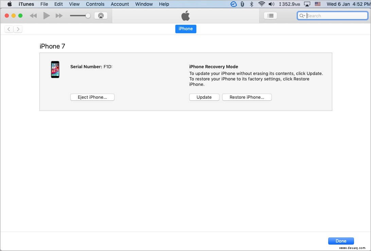Adjust the volume slider knob
Viewport: 371px width, 251px height.
click(88, 16)
